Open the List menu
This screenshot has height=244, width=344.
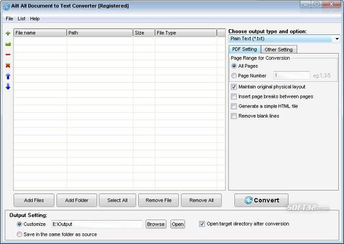pos(21,19)
